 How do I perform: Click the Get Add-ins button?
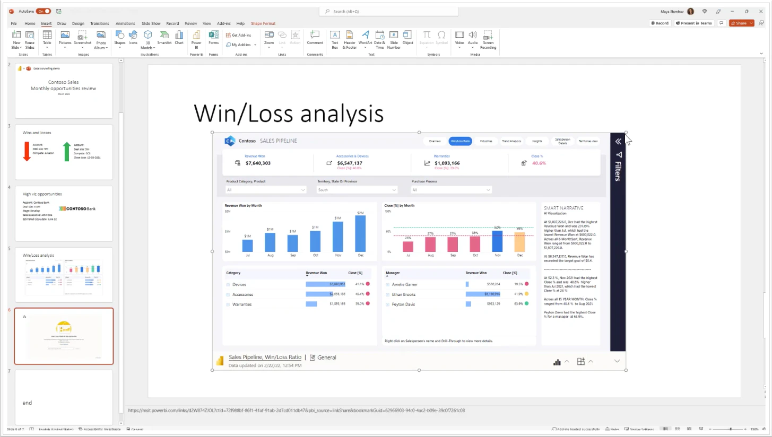[x=239, y=35]
